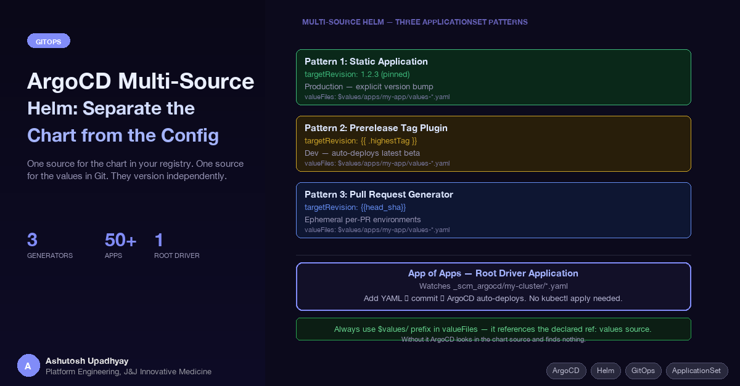Click the author name Ashutosh Upadhyay
This screenshot has width=740, height=386.
click(87, 361)
